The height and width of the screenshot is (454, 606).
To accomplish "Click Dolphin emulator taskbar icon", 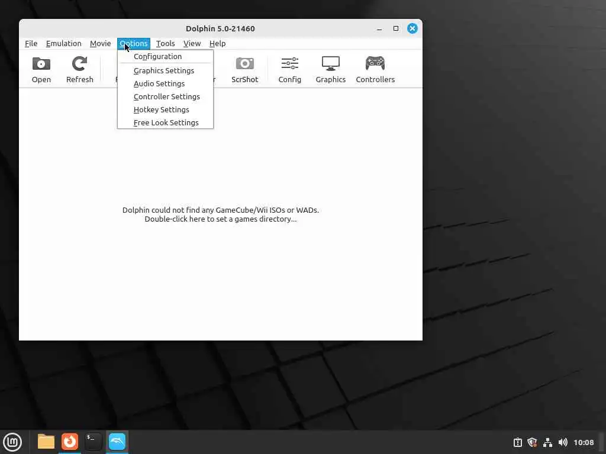I will (117, 442).
